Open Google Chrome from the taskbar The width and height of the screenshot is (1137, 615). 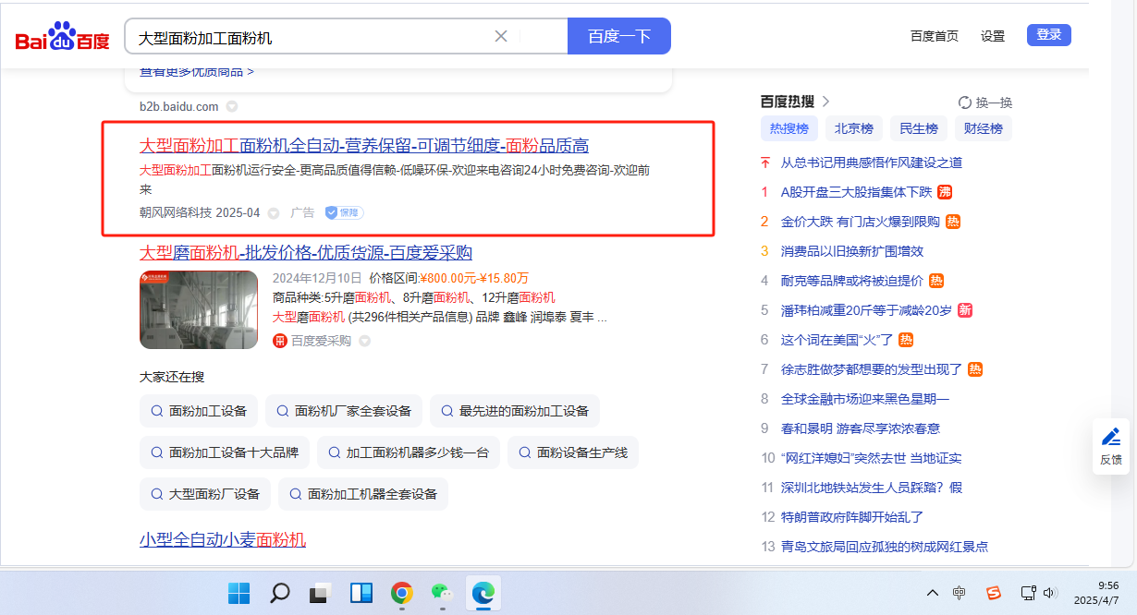(x=401, y=593)
